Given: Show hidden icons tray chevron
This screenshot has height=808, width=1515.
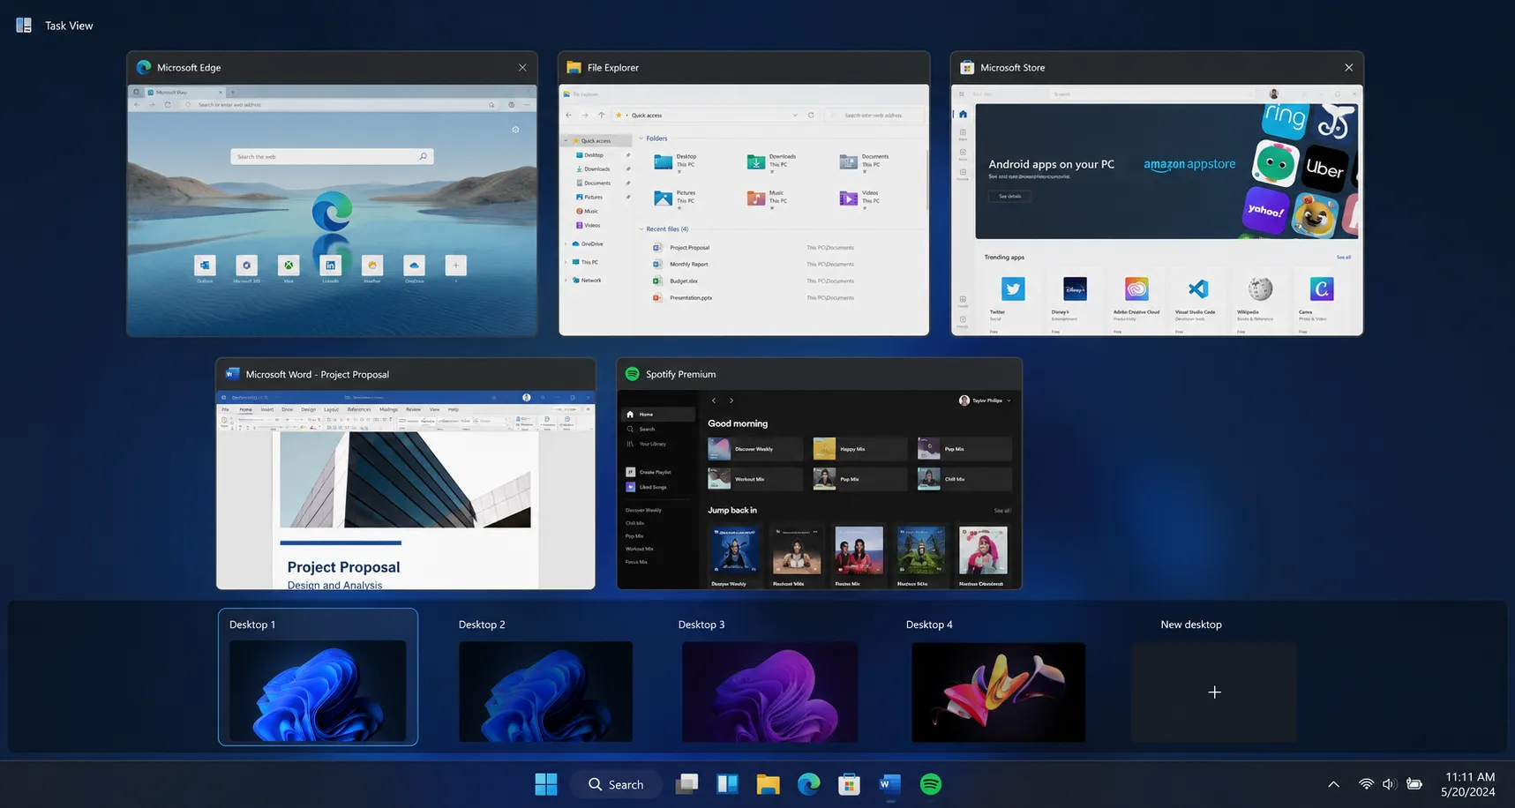Looking at the screenshot, I should [1333, 784].
